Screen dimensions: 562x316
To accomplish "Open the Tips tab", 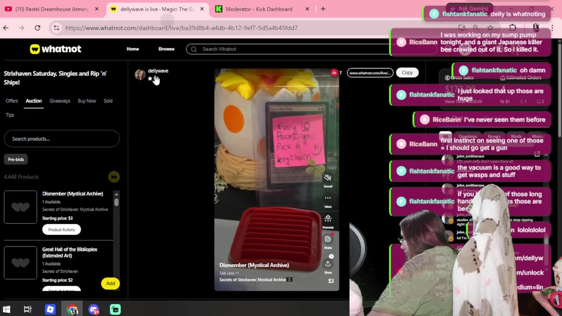I will (10, 115).
